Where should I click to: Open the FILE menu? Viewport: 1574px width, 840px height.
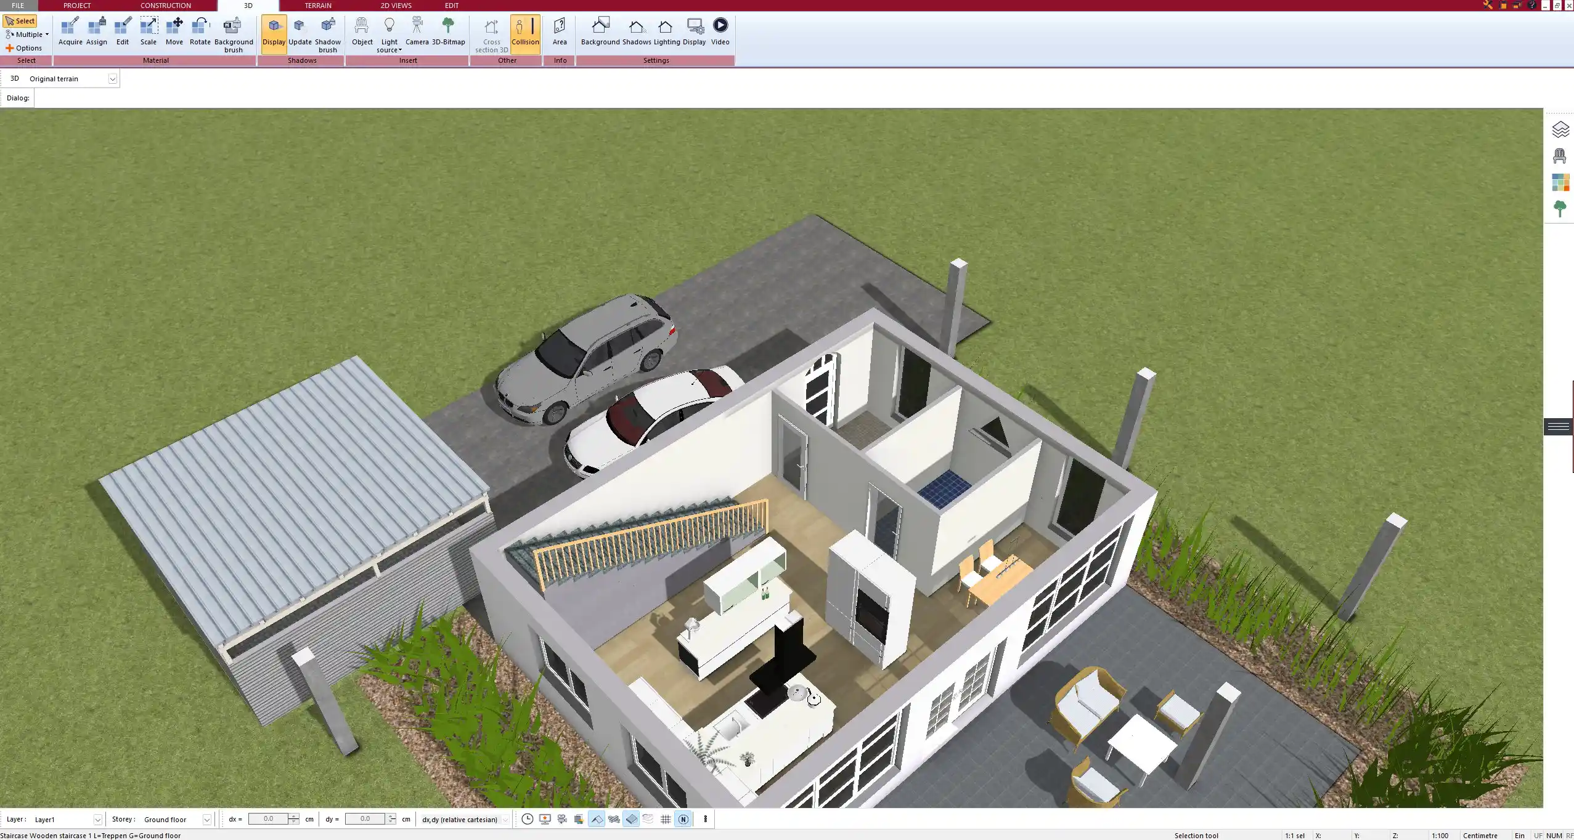point(18,6)
